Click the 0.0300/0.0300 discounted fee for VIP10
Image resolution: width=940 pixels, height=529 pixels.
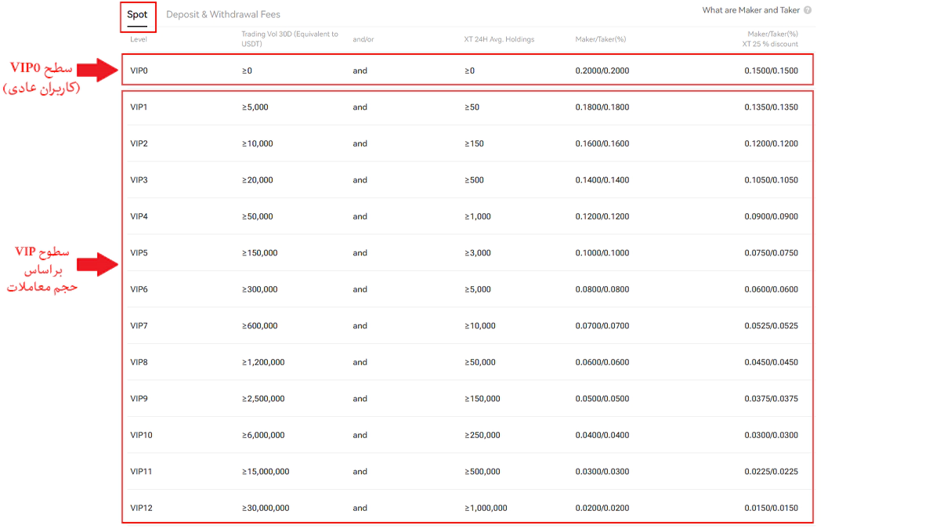pos(771,435)
